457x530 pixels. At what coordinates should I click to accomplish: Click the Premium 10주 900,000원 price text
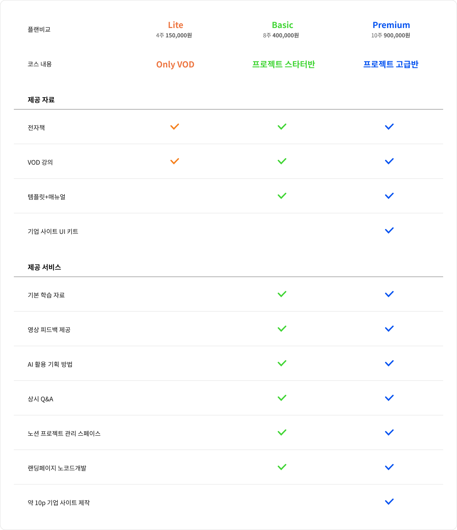pyautogui.click(x=391, y=35)
